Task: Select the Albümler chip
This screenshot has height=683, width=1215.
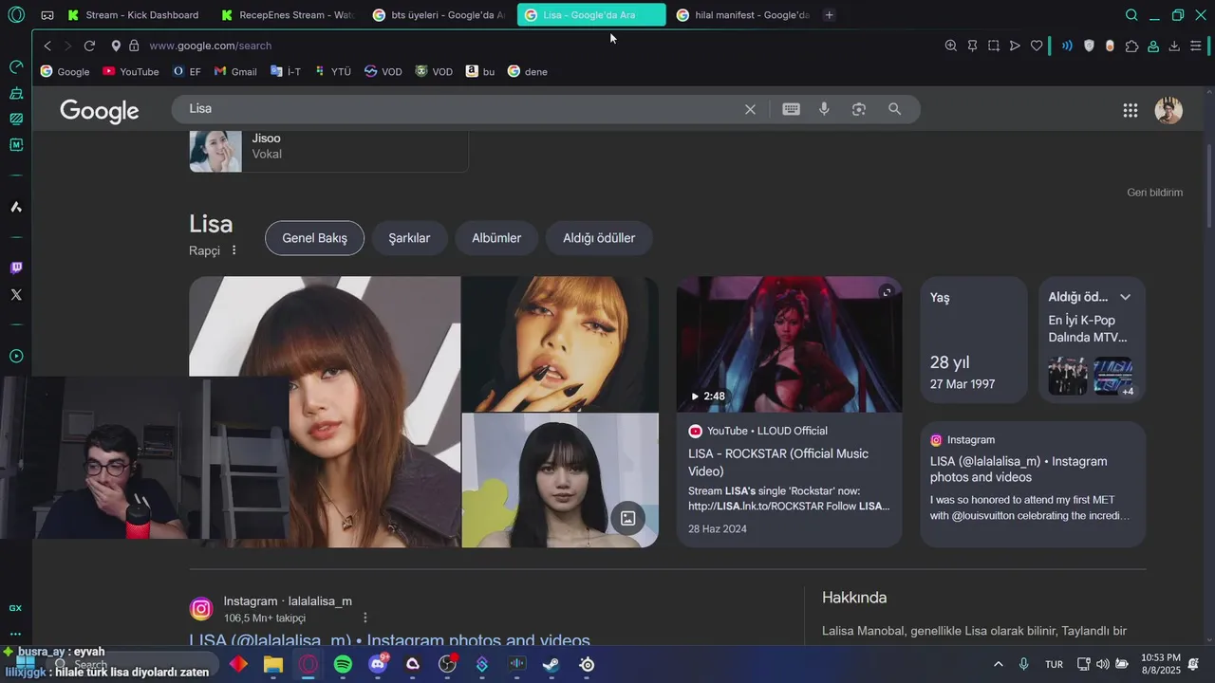Action: coord(496,238)
